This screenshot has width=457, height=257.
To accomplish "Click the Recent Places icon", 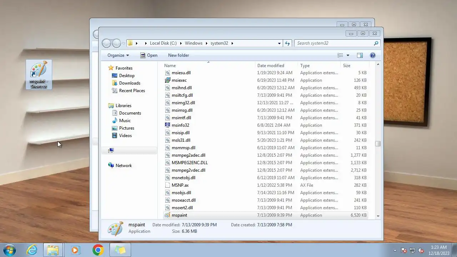I will tap(115, 91).
